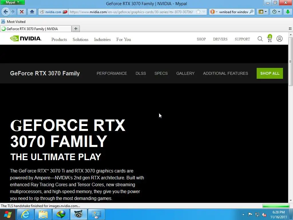The image size is (293, 220).
Task: Click the 'THE ULTIMATE PLAY' heading text
Action: 56,157
